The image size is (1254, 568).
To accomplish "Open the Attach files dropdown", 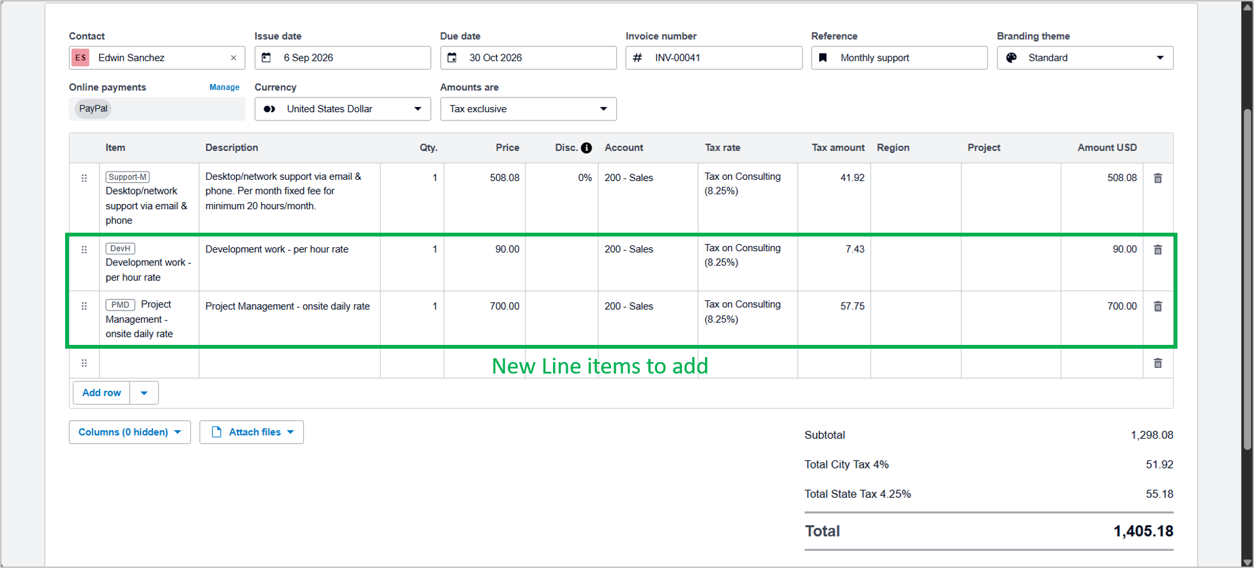I will click(252, 432).
